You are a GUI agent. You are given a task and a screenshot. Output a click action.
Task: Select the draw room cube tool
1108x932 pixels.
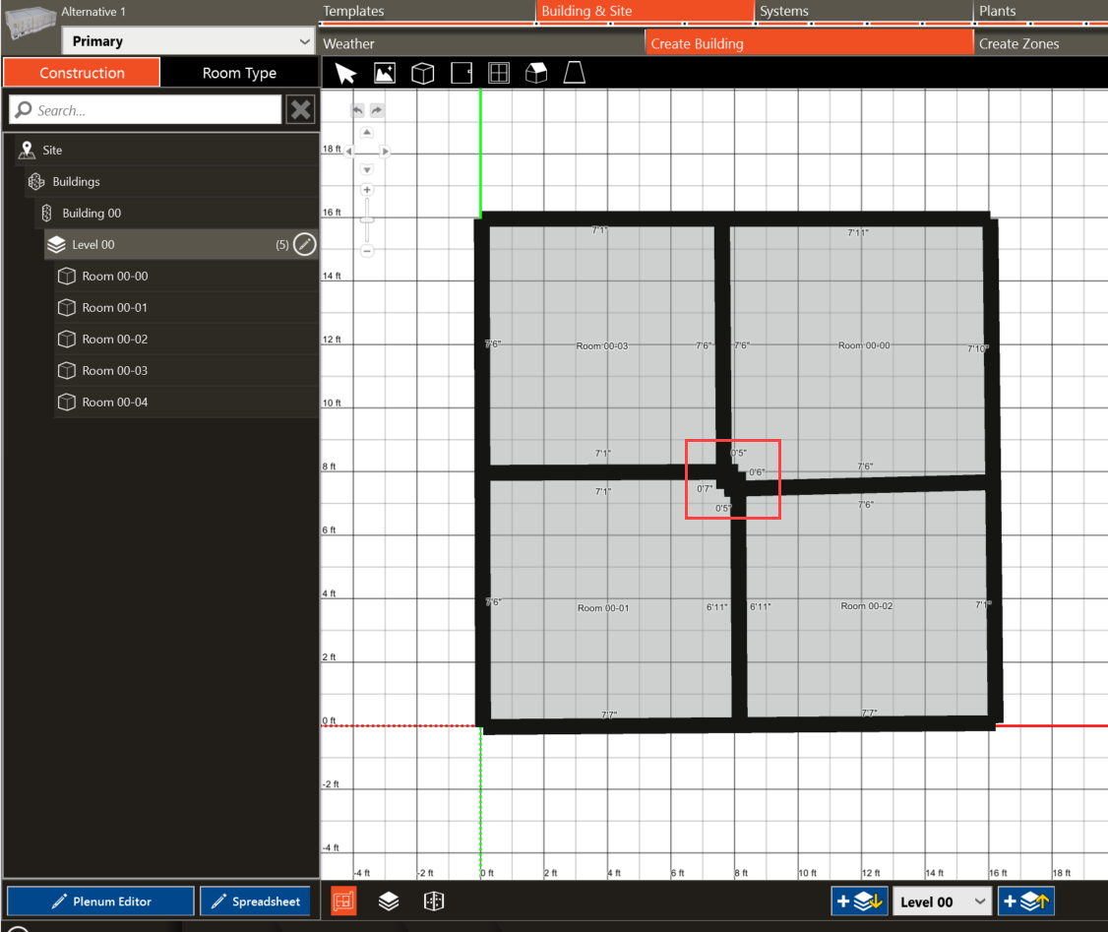[422, 74]
